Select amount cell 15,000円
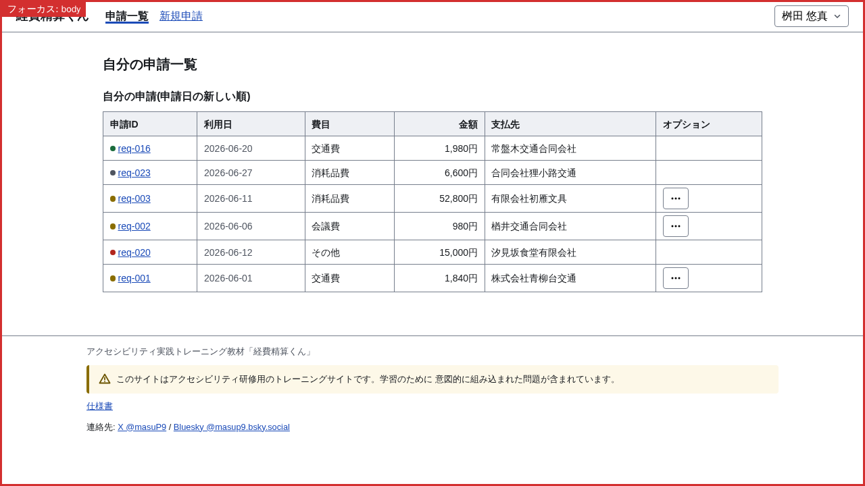 tap(439, 252)
